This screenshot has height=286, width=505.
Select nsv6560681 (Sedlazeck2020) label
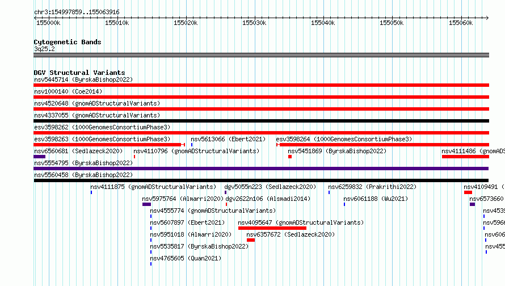pos(78,151)
